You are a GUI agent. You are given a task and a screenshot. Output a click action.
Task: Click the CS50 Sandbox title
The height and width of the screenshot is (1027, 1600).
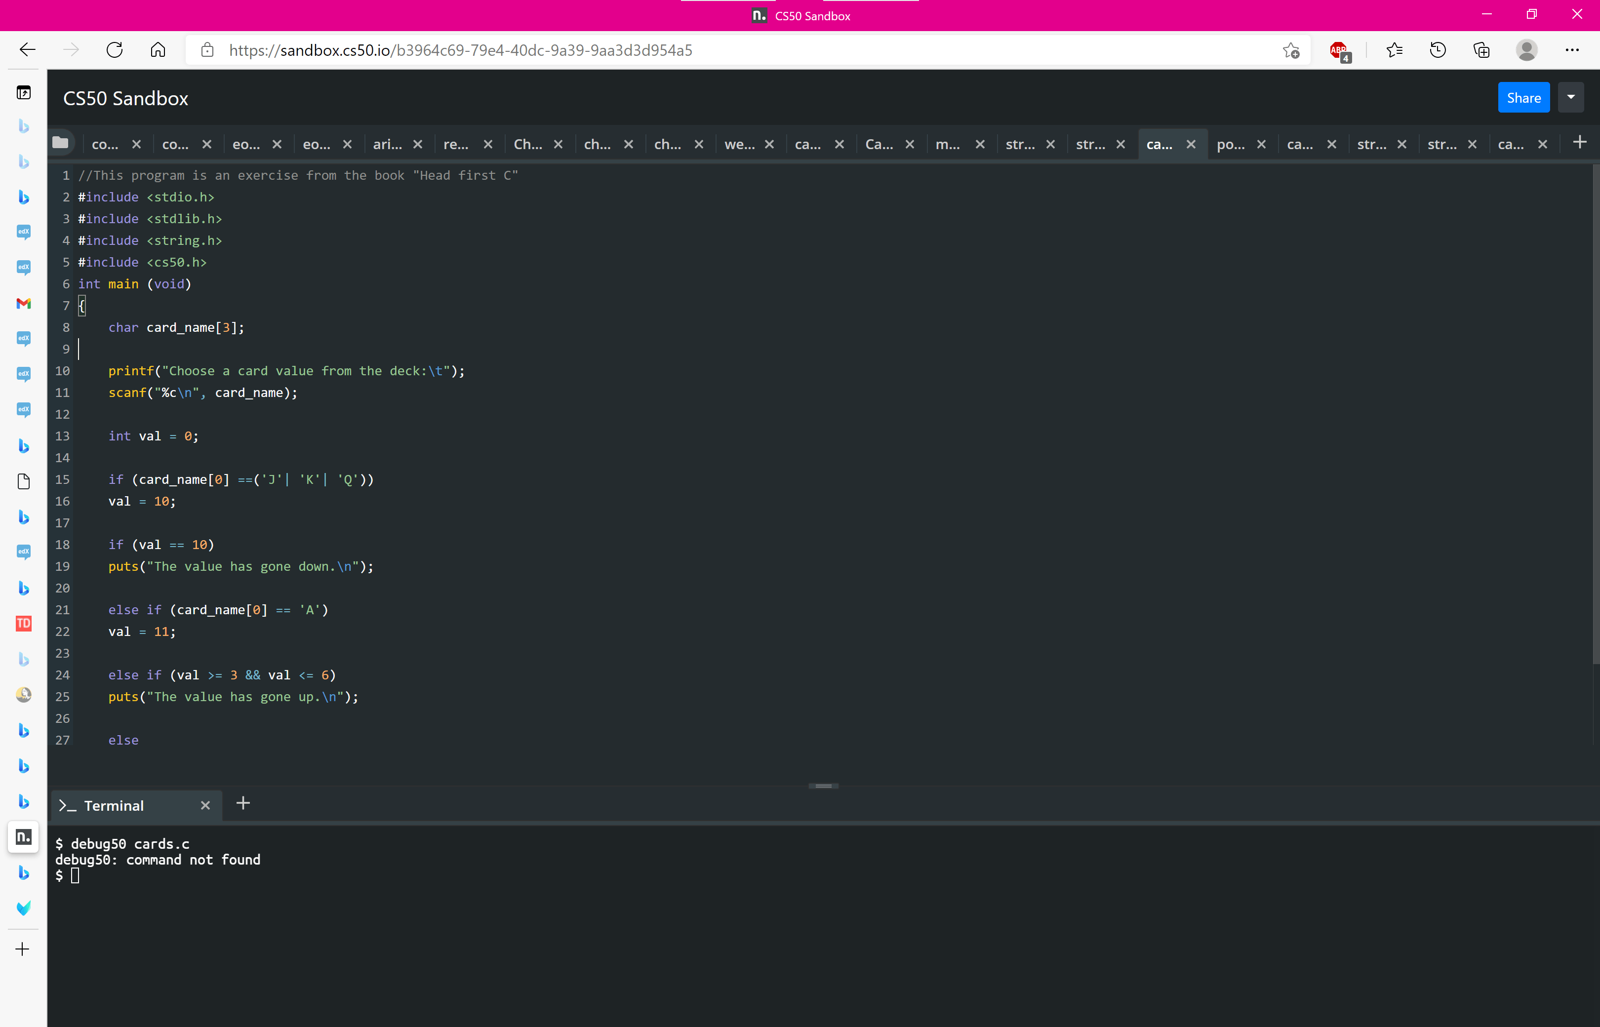click(x=125, y=98)
